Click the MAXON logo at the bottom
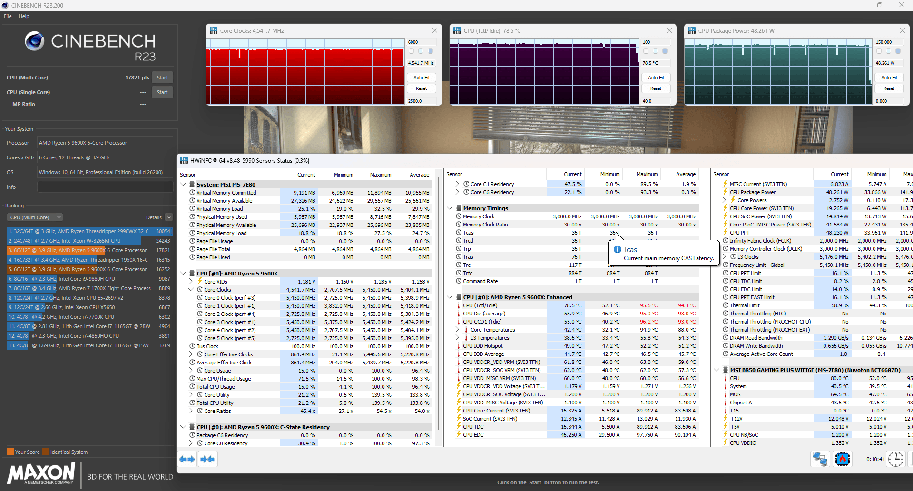This screenshot has height=491, width=913. 41,473
